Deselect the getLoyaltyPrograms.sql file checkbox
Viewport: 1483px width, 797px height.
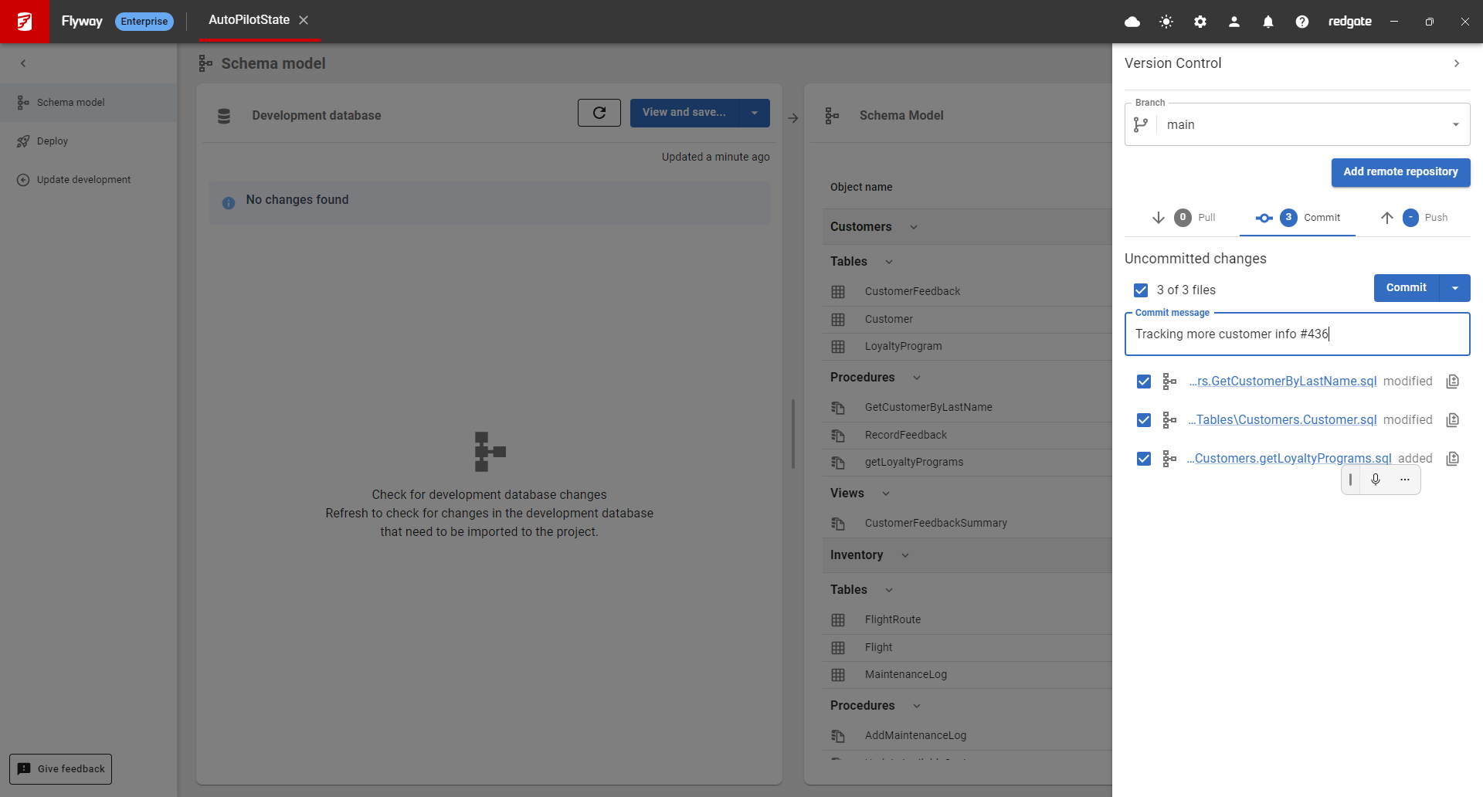point(1144,459)
